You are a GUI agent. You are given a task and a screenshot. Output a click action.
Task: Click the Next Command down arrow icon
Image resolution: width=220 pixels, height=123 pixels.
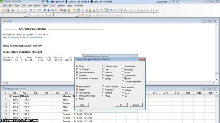(x=48, y=10)
